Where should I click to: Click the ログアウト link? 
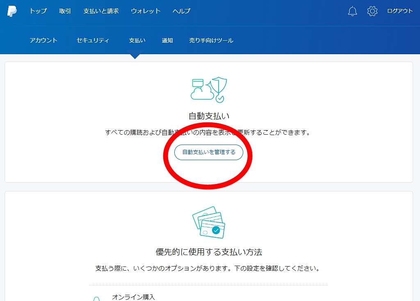pyautogui.click(x=400, y=11)
